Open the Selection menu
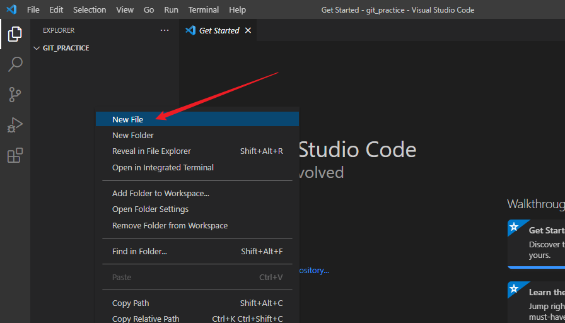Image resolution: width=565 pixels, height=323 pixels. click(x=90, y=9)
